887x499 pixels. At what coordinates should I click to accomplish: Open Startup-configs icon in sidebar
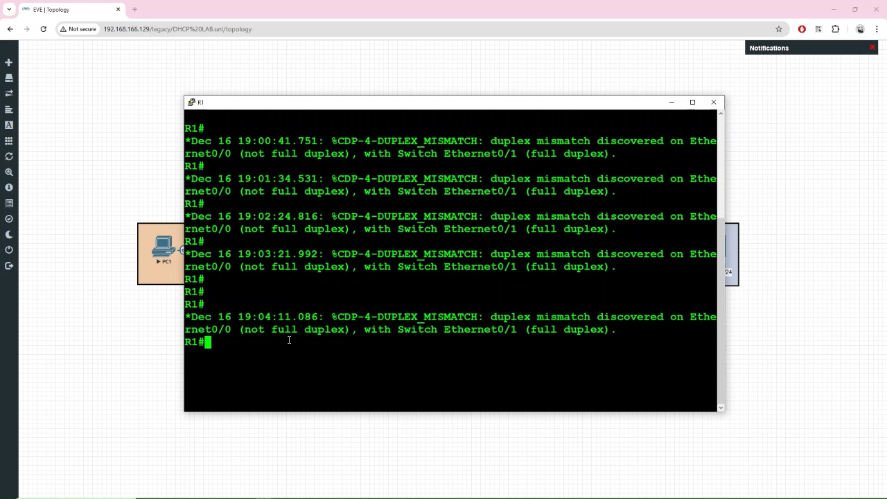tap(9, 110)
